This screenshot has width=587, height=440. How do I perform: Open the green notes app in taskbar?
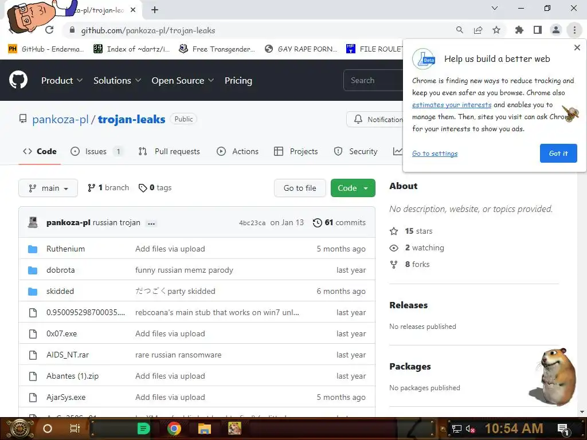point(143,429)
